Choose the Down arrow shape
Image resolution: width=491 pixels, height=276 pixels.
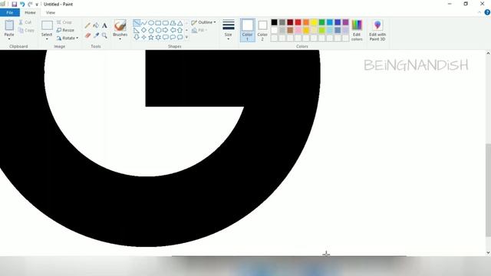click(137, 38)
